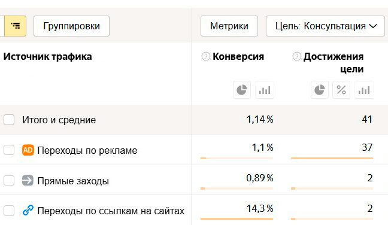Check the Итого и средние checkbox

coord(9,120)
